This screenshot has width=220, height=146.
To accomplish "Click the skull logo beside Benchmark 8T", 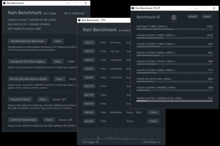I will click(174, 18).
